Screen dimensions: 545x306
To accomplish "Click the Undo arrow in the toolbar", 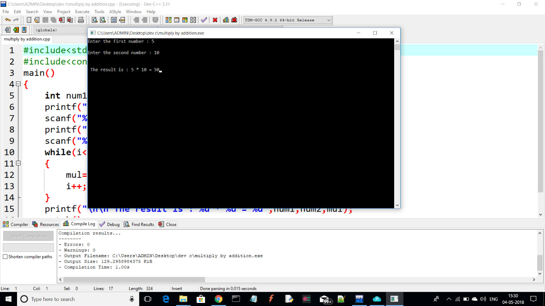I will tap(7, 19).
